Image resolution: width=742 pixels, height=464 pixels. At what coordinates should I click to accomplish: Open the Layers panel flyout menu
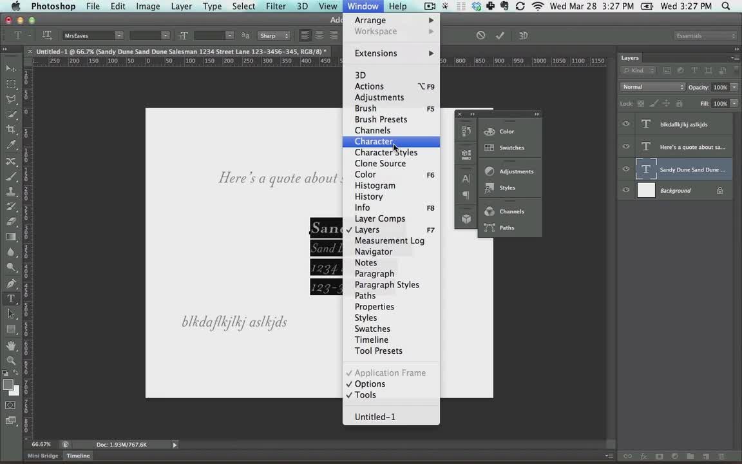tap(734, 58)
